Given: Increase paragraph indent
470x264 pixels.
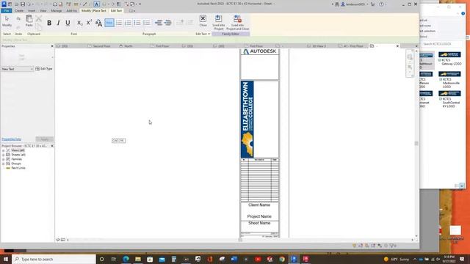Looking at the screenshot, I should 168,23.
